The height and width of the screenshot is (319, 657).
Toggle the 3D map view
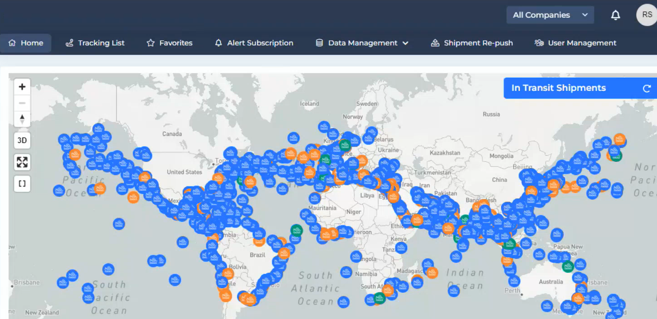(22, 141)
